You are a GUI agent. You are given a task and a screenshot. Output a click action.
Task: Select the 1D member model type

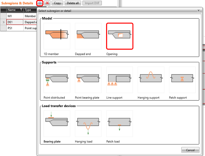56,36
